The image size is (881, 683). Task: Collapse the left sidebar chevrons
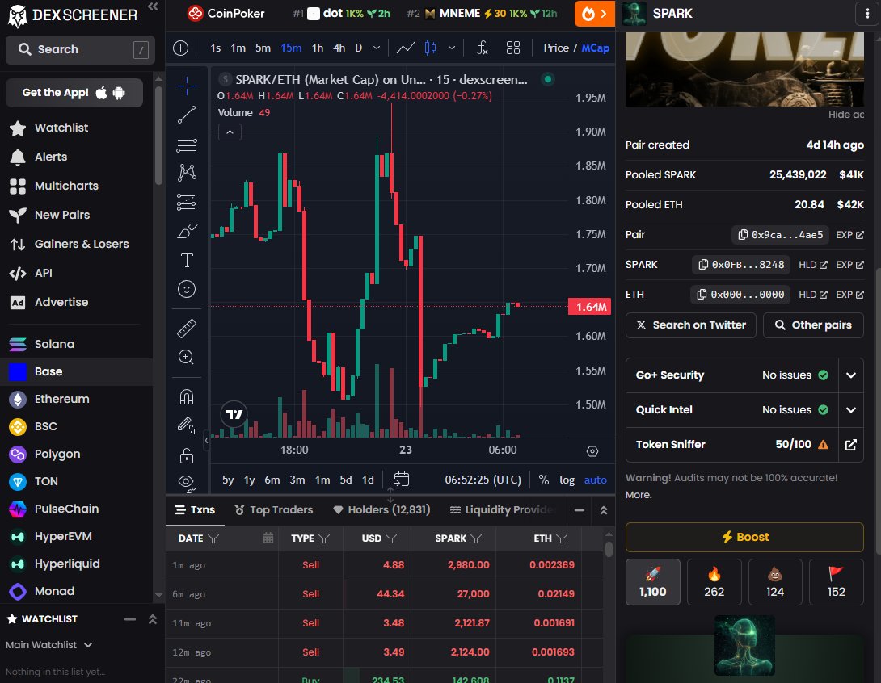tap(152, 6)
